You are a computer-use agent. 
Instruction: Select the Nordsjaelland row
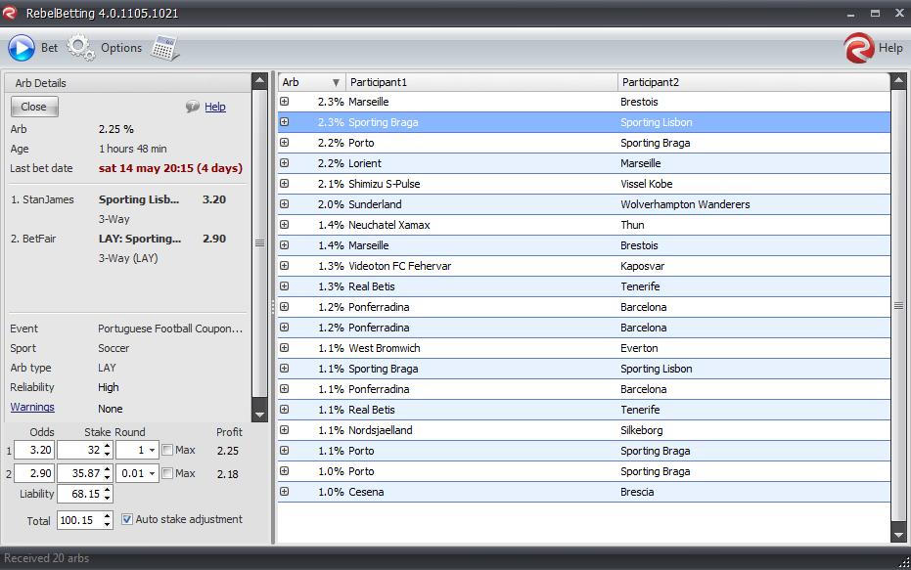[x=584, y=430]
